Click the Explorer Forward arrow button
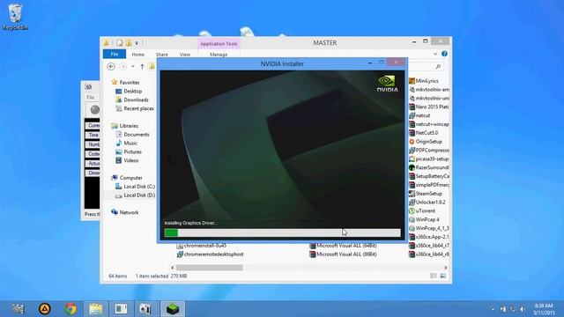This screenshot has width=564, height=317. pyautogui.click(x=123, y=67)
